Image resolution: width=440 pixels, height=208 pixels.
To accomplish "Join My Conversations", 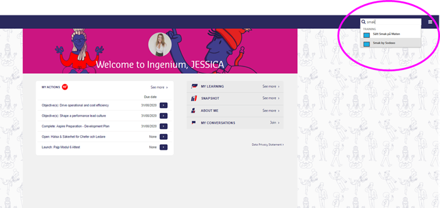I will tap(275, 123).
